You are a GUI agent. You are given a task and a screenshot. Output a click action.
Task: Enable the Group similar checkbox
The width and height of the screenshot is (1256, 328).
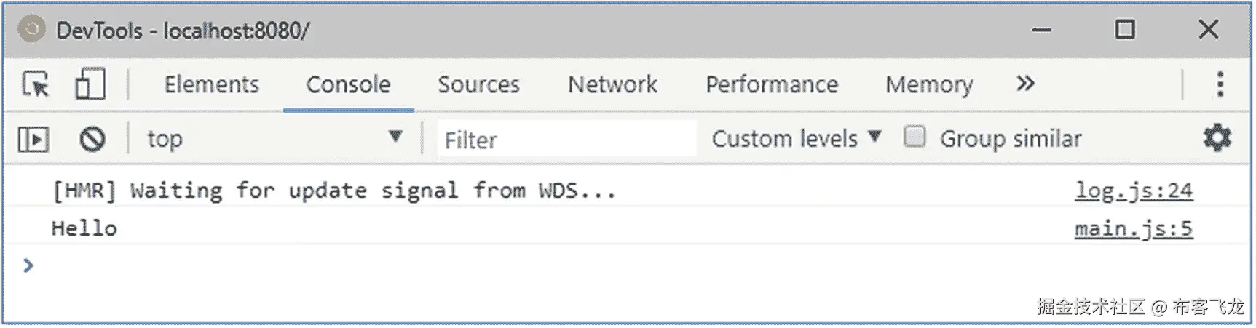pos(915,137)
